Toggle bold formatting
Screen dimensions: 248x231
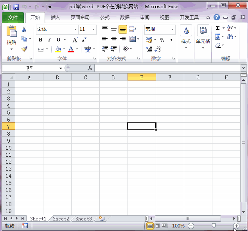point(40,40)
